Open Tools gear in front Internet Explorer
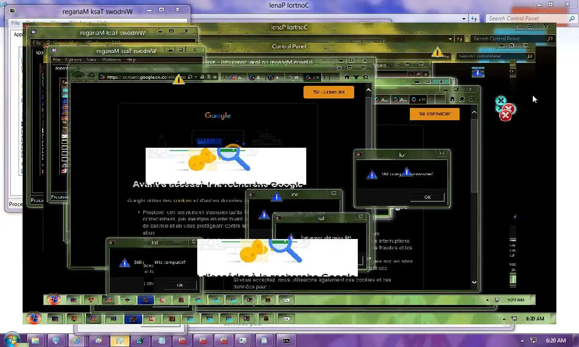Image resolution: width=579 pixels, height=347 pixels. (x=365, y=77)
